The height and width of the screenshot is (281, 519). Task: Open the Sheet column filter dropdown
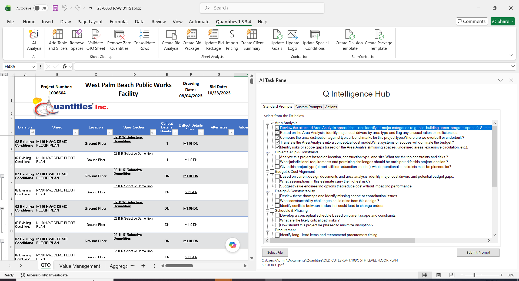[76, 132]
